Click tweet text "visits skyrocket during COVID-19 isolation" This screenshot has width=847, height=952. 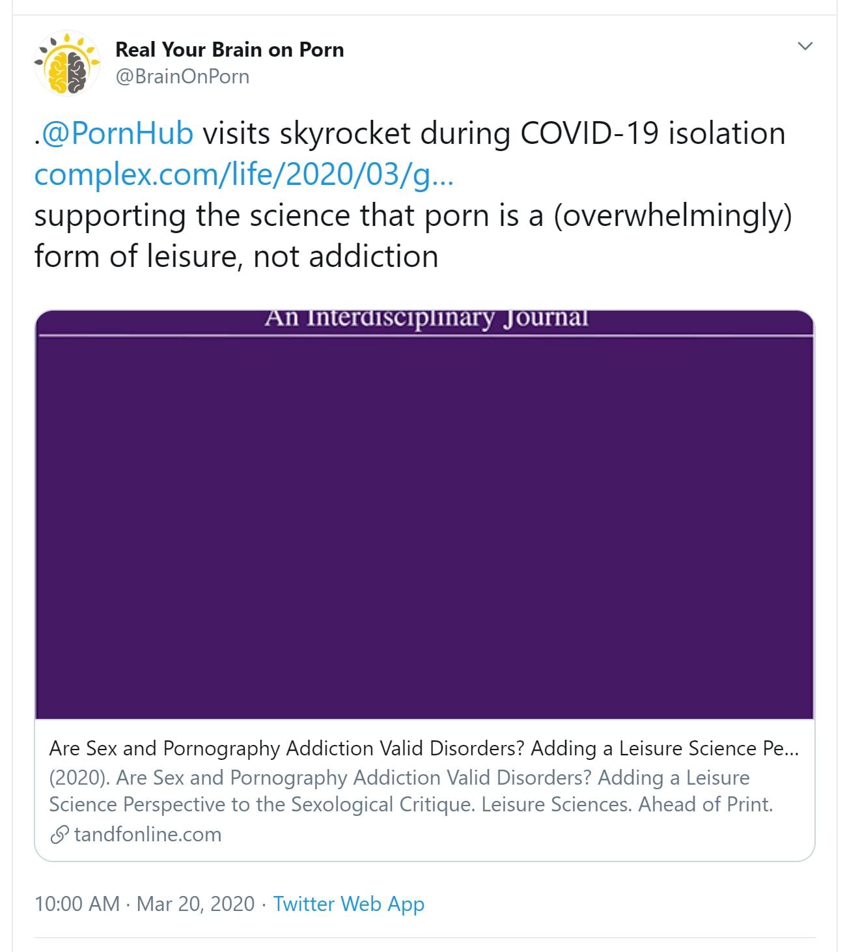point(493,133)
